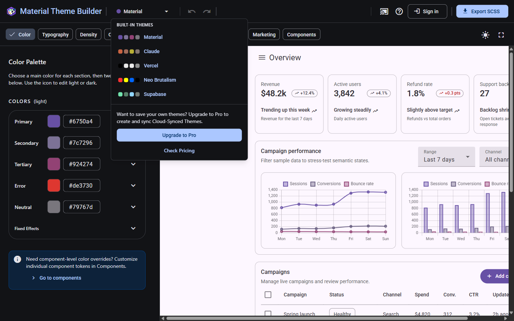This screenshot has width=514, height=321.
Task: Select the Neo Brutalism theme
Action: tap(179, 80)
